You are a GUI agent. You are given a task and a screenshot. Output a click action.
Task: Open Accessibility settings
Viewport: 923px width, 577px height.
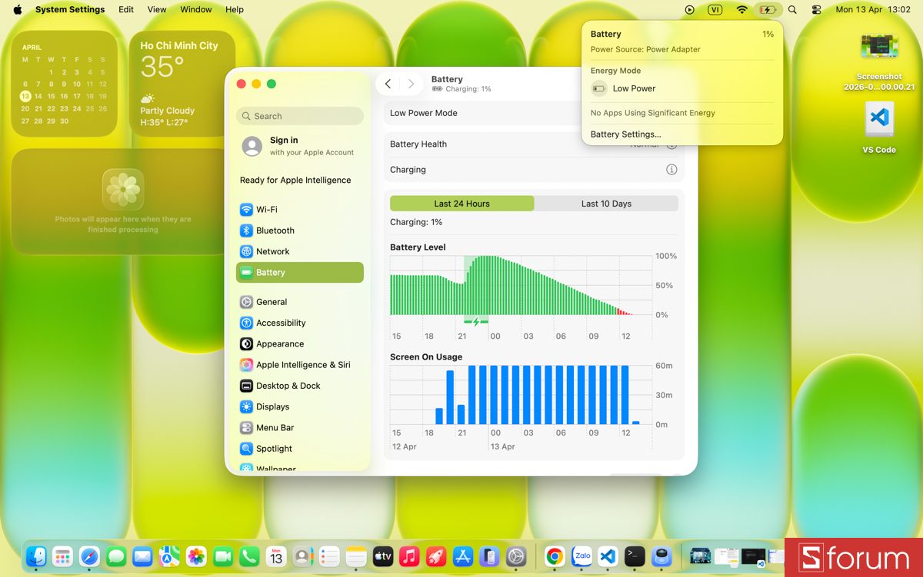[282, 322]
